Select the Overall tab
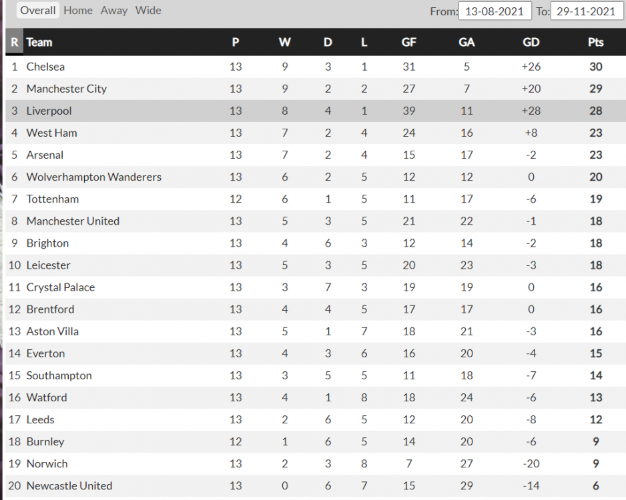The width and height of the screenshot is (626, 500). [37, 11]
